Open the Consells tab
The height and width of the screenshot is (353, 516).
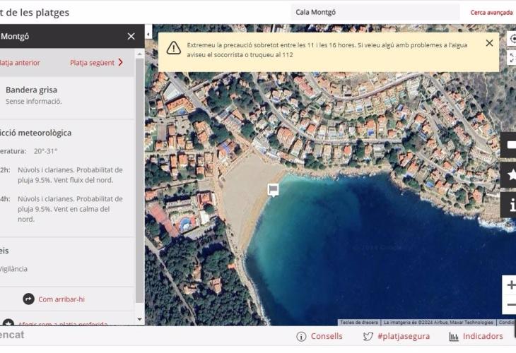pyautogui.click(x=319, y=337)
